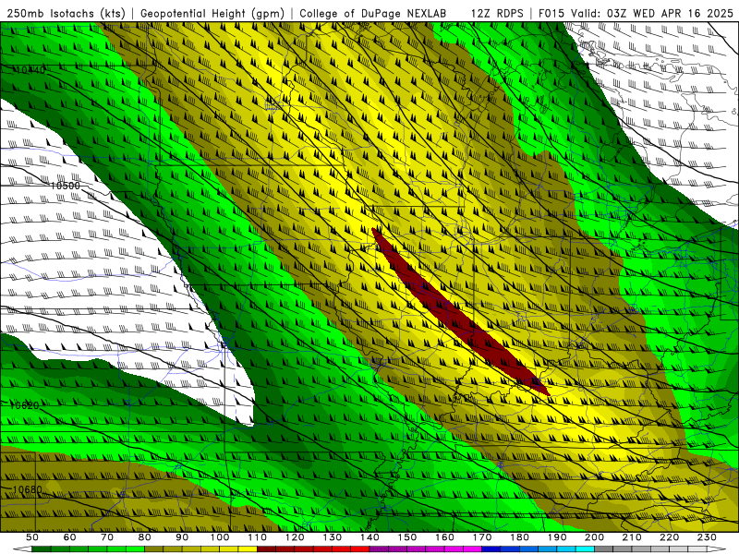This screenshot has height=554, width=739.
Task: Click the 110 value on the color scale
Action: 258,537
